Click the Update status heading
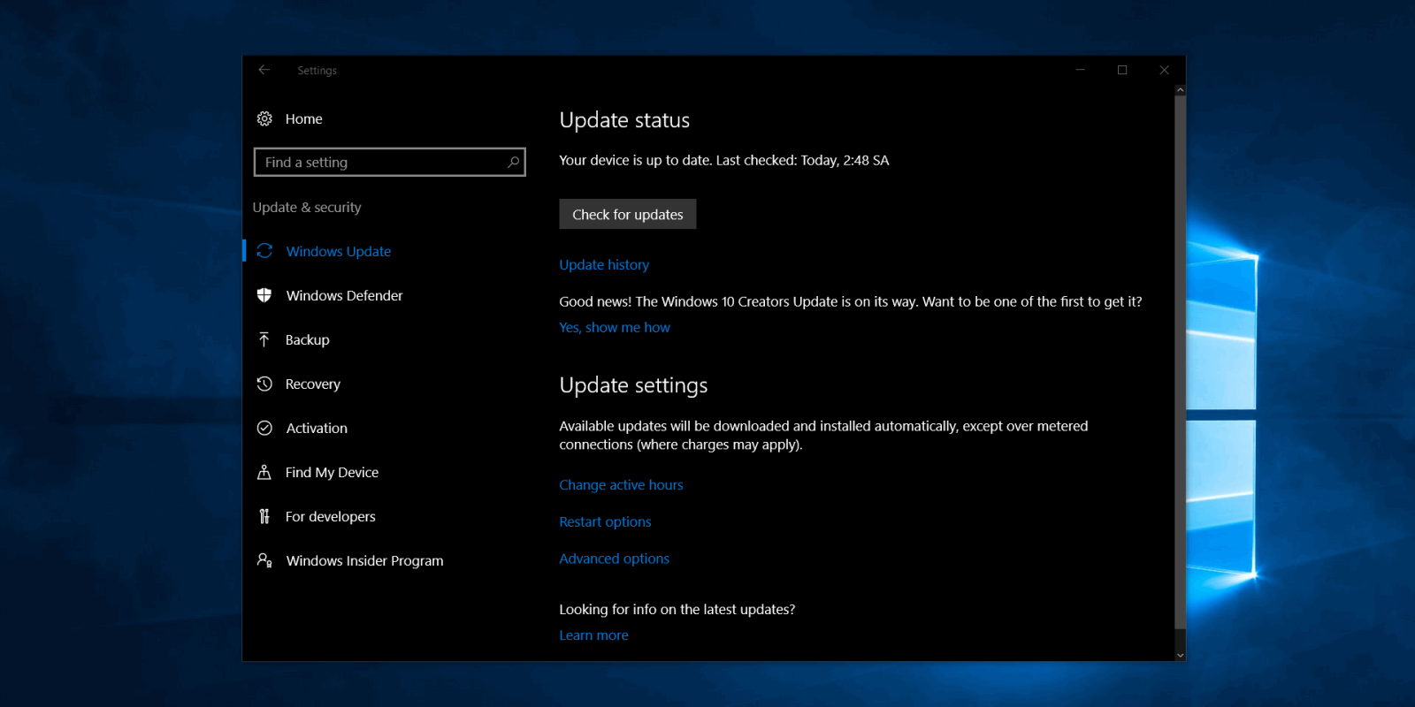 pyautogui.click(x=624, y=120)
